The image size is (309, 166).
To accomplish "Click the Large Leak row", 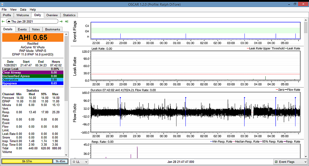I will pos(33,69).
